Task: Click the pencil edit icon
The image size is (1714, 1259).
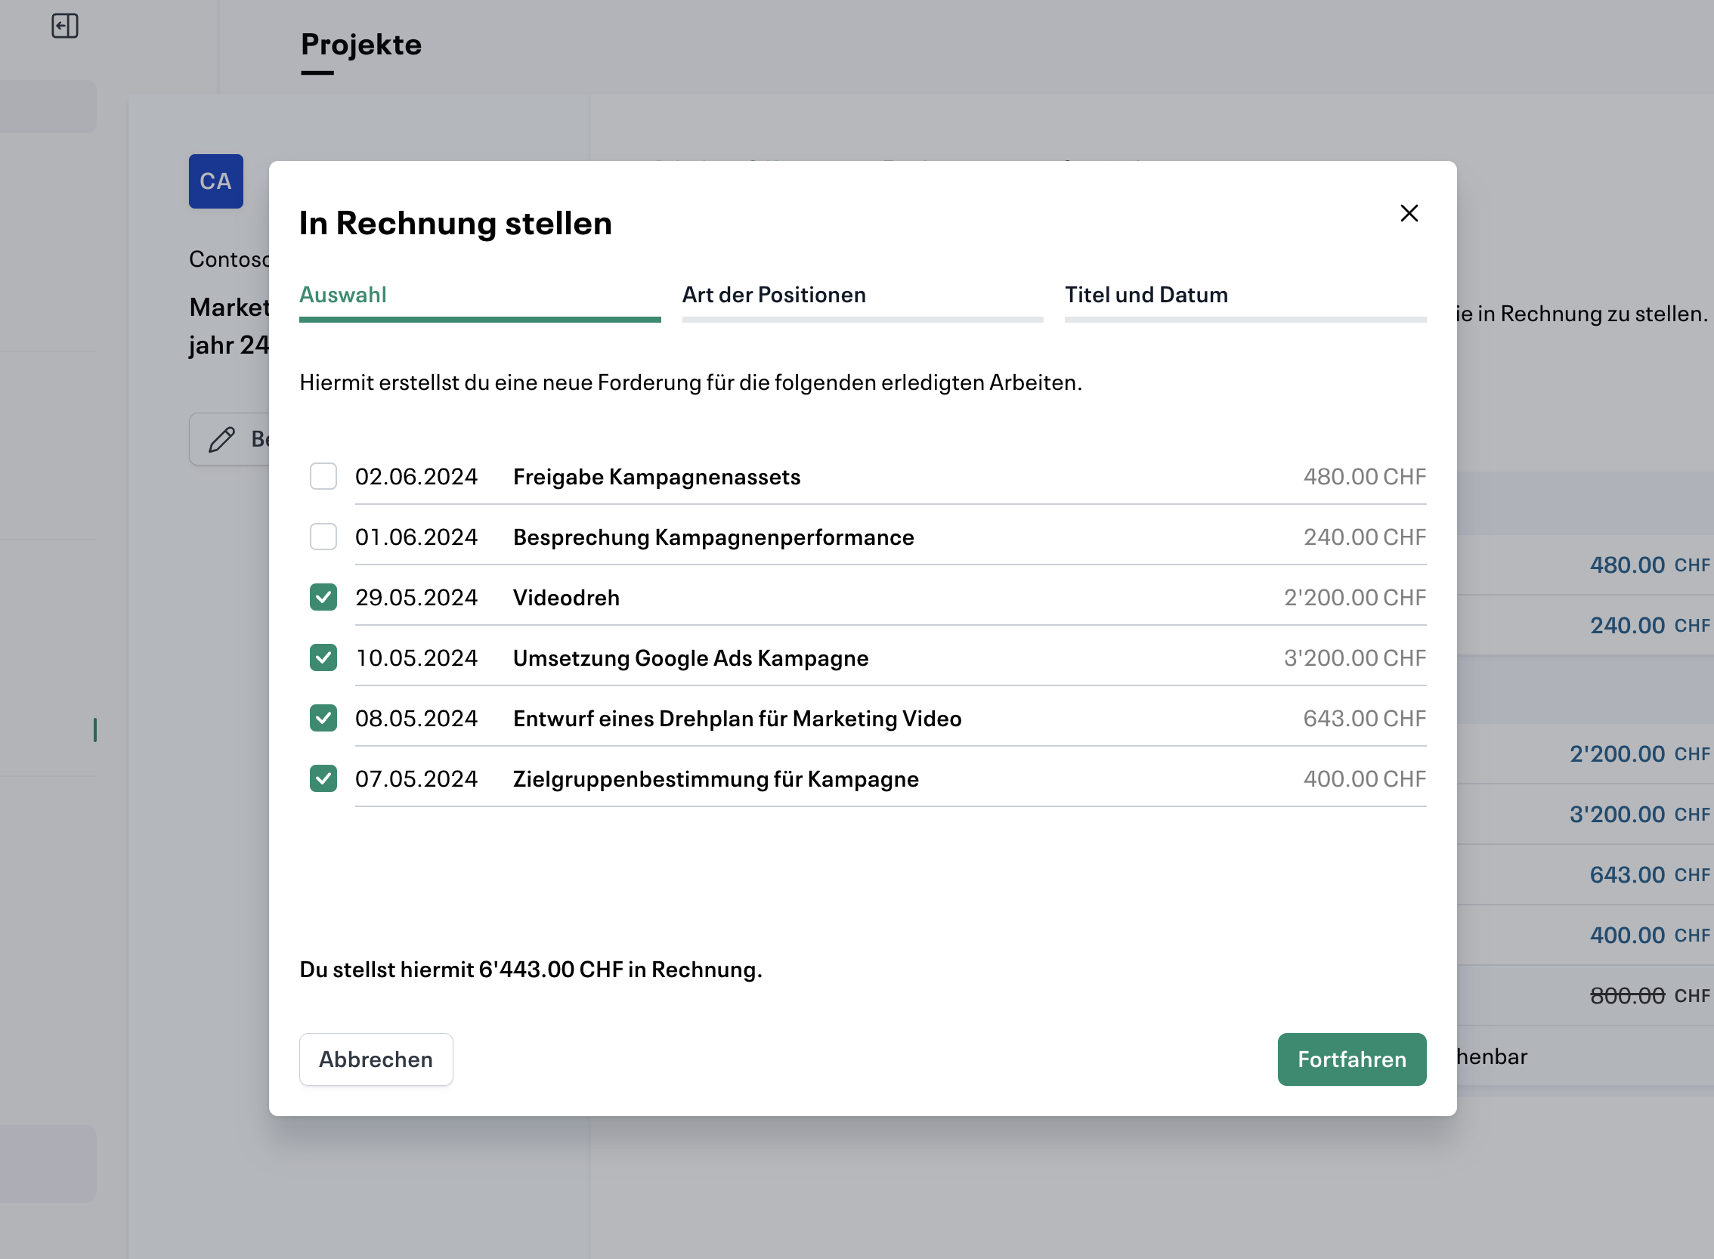Action: pyautogui.click(x=221, y=439)
